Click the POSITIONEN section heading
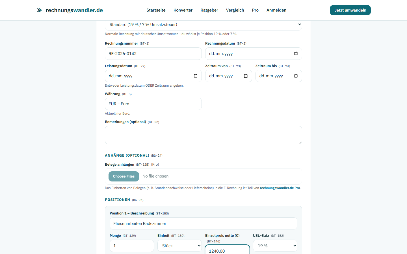Viewport: 407px width, 254px height. tap(118, 200)
